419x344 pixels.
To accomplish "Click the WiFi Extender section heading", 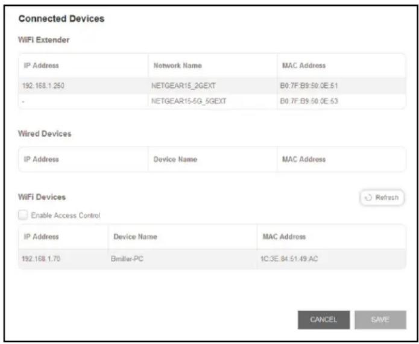I will tap(44, 40).
